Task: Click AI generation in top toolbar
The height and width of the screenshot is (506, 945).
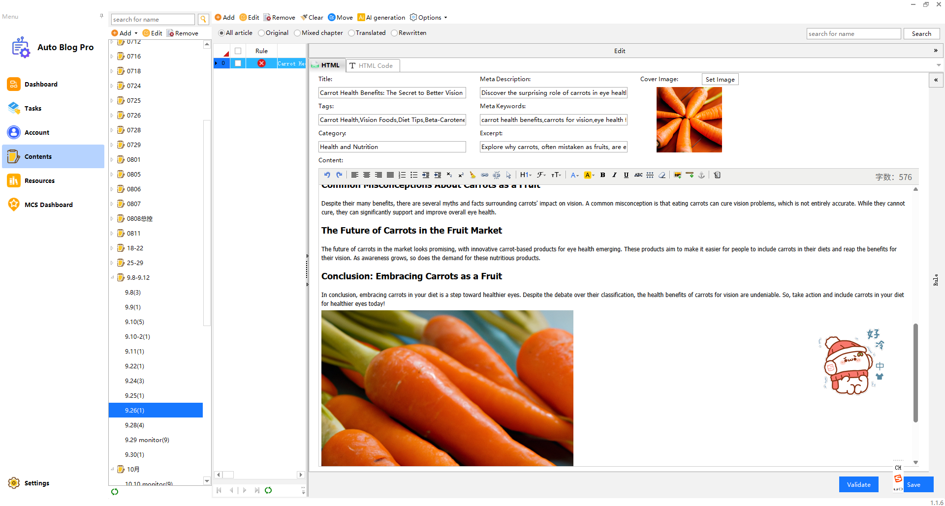Action: [381, 17]
